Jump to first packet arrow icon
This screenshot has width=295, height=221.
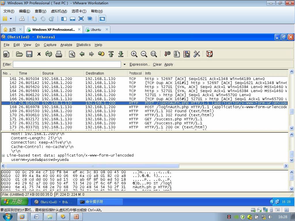(111, 54)
